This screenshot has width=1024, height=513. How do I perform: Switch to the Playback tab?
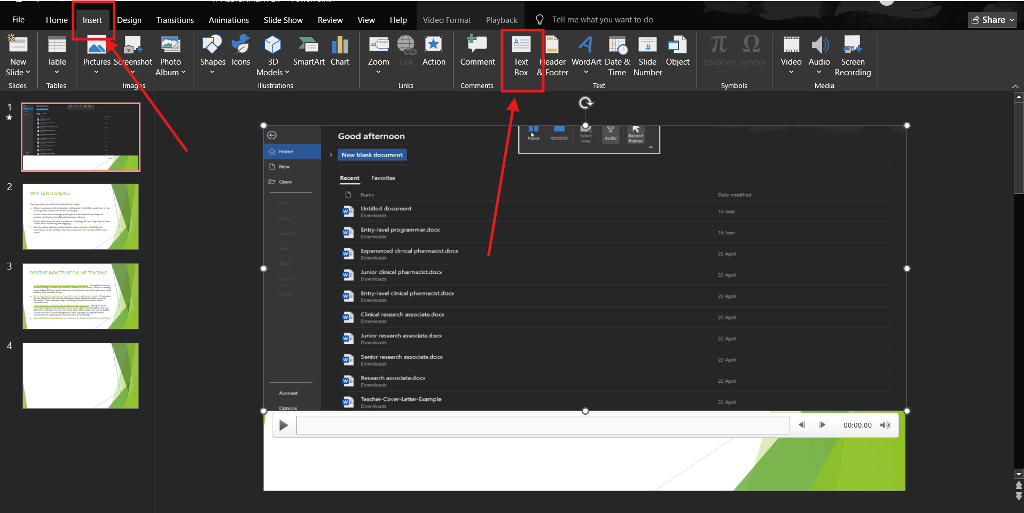[x=501, y=20]
